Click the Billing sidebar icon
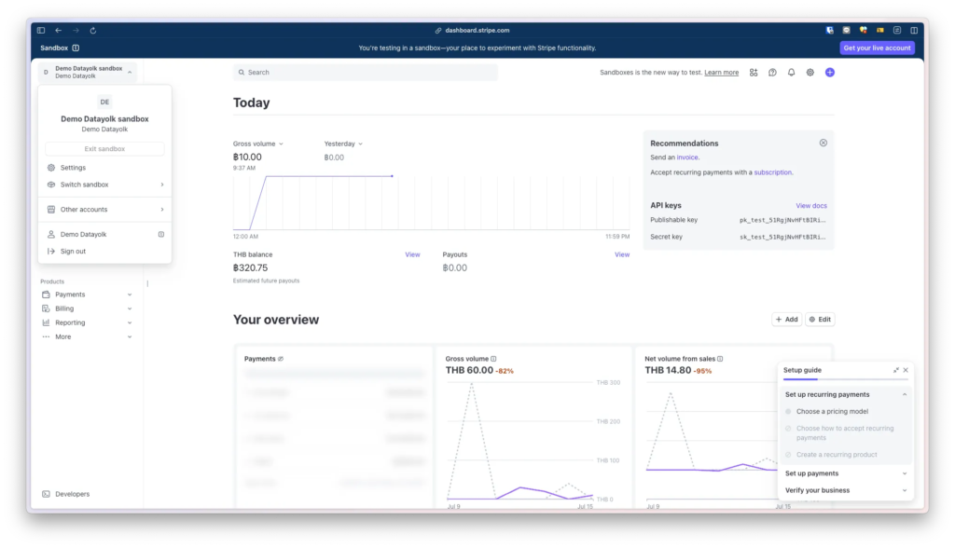955x548 pixels. (x=46, y=308)
